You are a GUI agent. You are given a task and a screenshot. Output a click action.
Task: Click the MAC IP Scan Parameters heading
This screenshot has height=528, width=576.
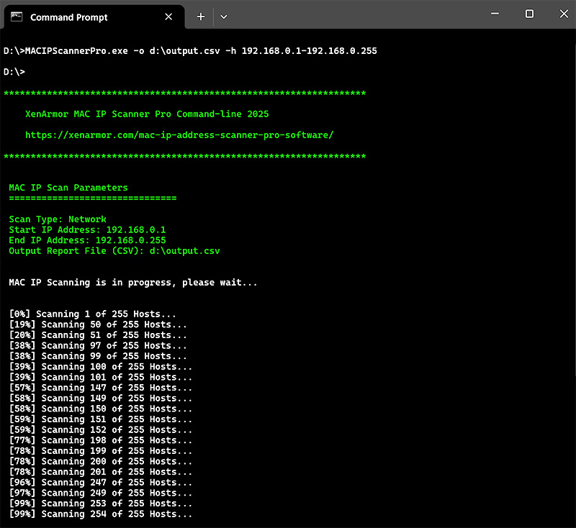click(x=68, y=188)
